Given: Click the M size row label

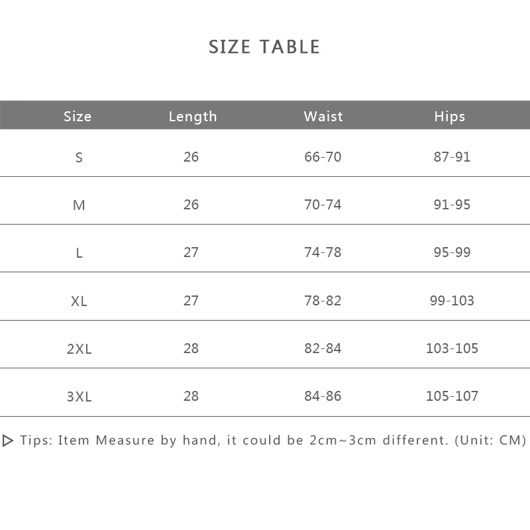Looking at the screenshot, I should click(79, 205).
